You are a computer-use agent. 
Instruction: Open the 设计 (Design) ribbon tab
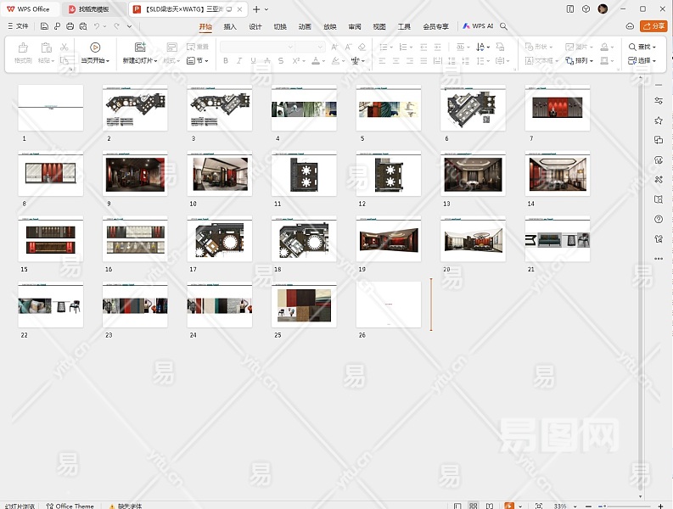tap(255, 26)
